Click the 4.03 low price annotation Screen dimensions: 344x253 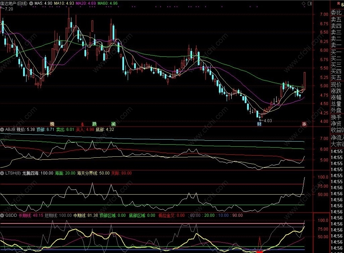tap(268, 121)
